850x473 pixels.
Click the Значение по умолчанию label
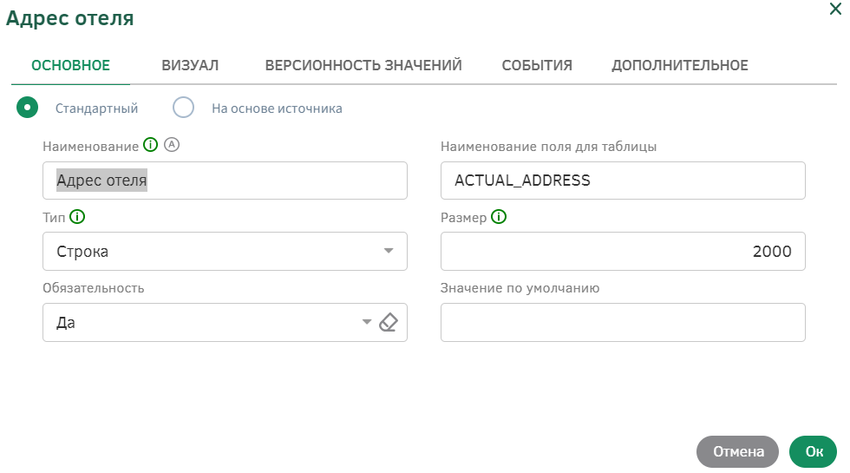click(520, 288)
